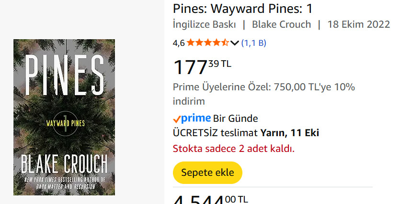
Task: Add the book with Sepete ekle
Action: point(207,172)
